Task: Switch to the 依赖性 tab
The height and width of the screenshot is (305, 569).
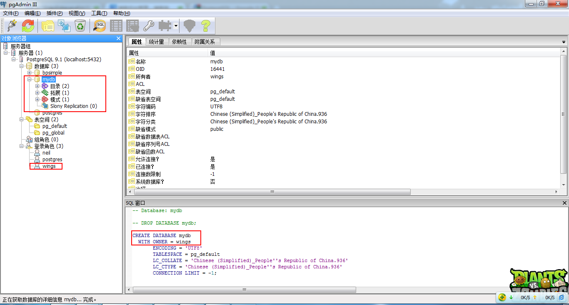Action: [180, 42]
